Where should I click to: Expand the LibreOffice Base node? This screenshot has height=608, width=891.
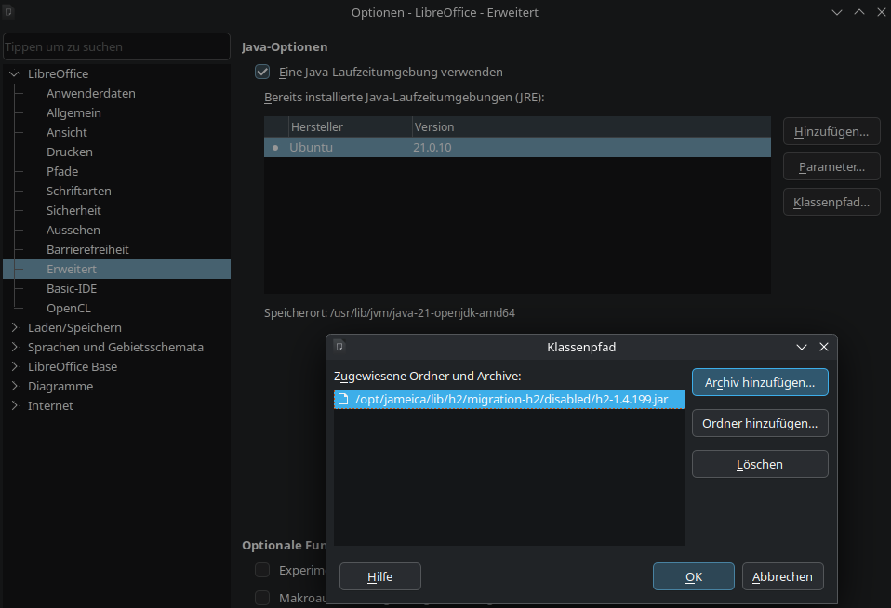coord(14,366)
